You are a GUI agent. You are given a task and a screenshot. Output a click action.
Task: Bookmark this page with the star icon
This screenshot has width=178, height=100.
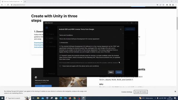[x=163, y=5]
